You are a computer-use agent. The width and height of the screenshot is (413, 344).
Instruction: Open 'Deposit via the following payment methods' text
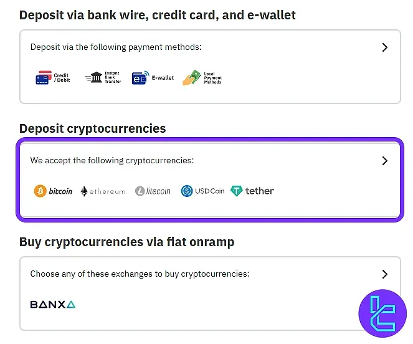click(116, 47)
